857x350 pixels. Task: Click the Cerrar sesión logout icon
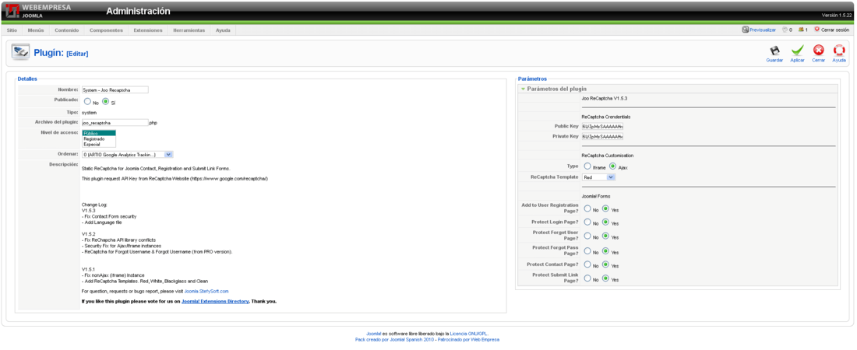point(817,30)
